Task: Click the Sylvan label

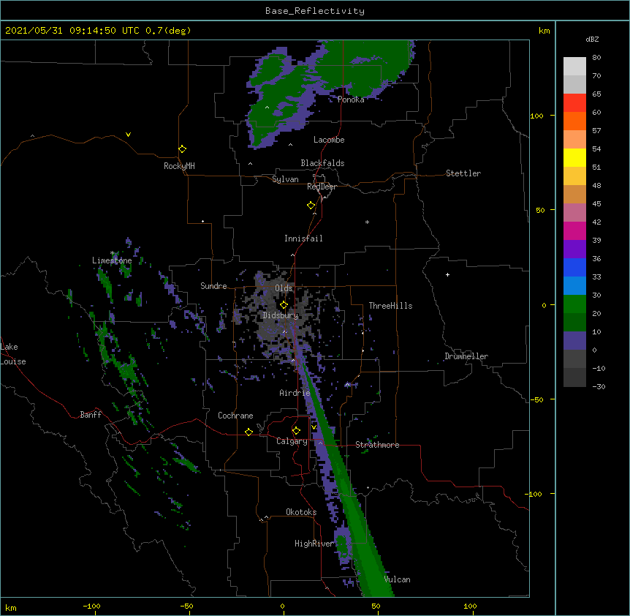Action: pyautogui.click(x=285, y=179)
